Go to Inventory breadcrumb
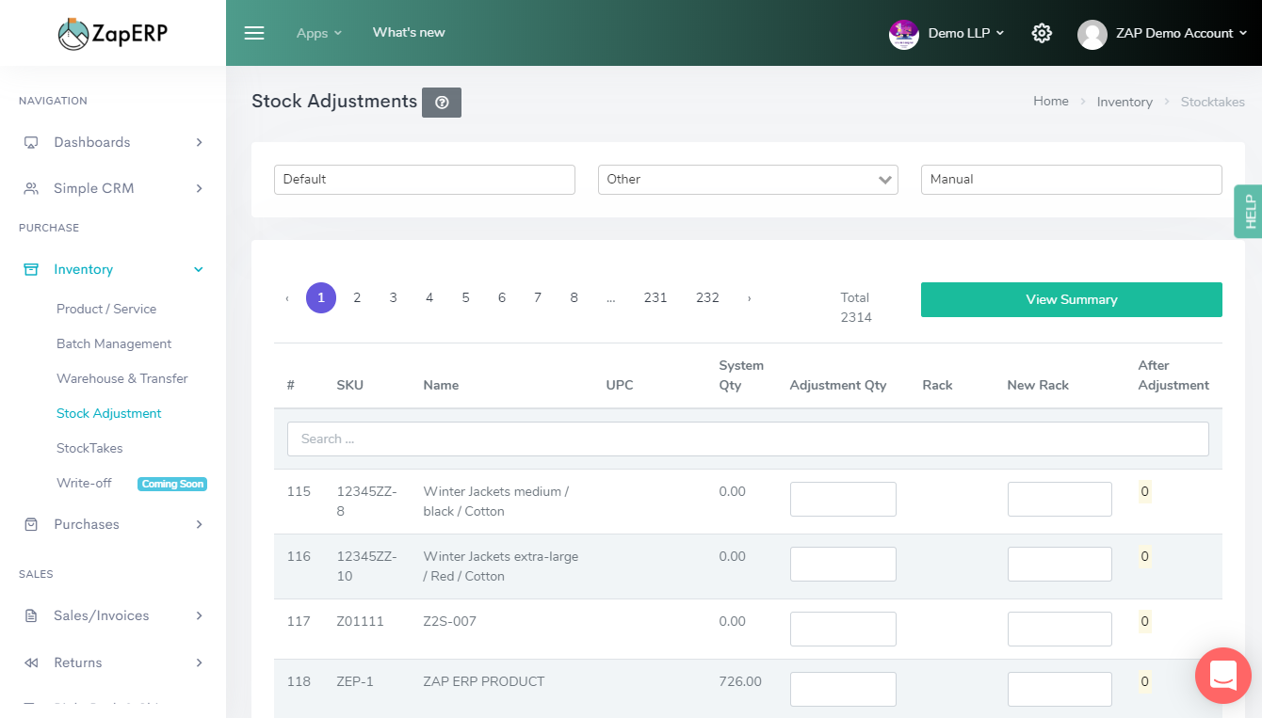The width and height of the screenshot is (1262, 718). click(1124, 102)
